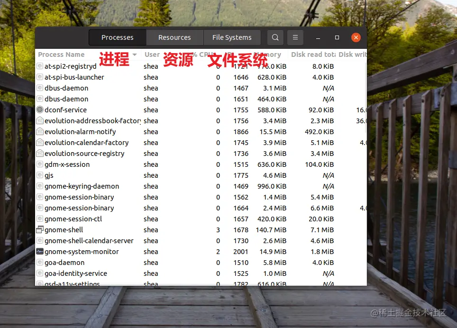
Task: Select the gdm-x-session process name
Action: point(67,164)
